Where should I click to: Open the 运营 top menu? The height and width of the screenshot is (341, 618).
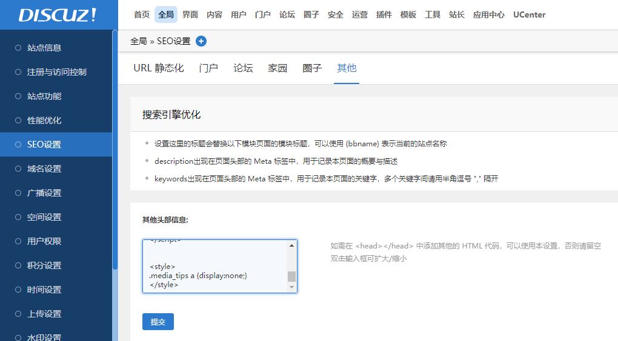pyautogui.click(x=360, y=15)
